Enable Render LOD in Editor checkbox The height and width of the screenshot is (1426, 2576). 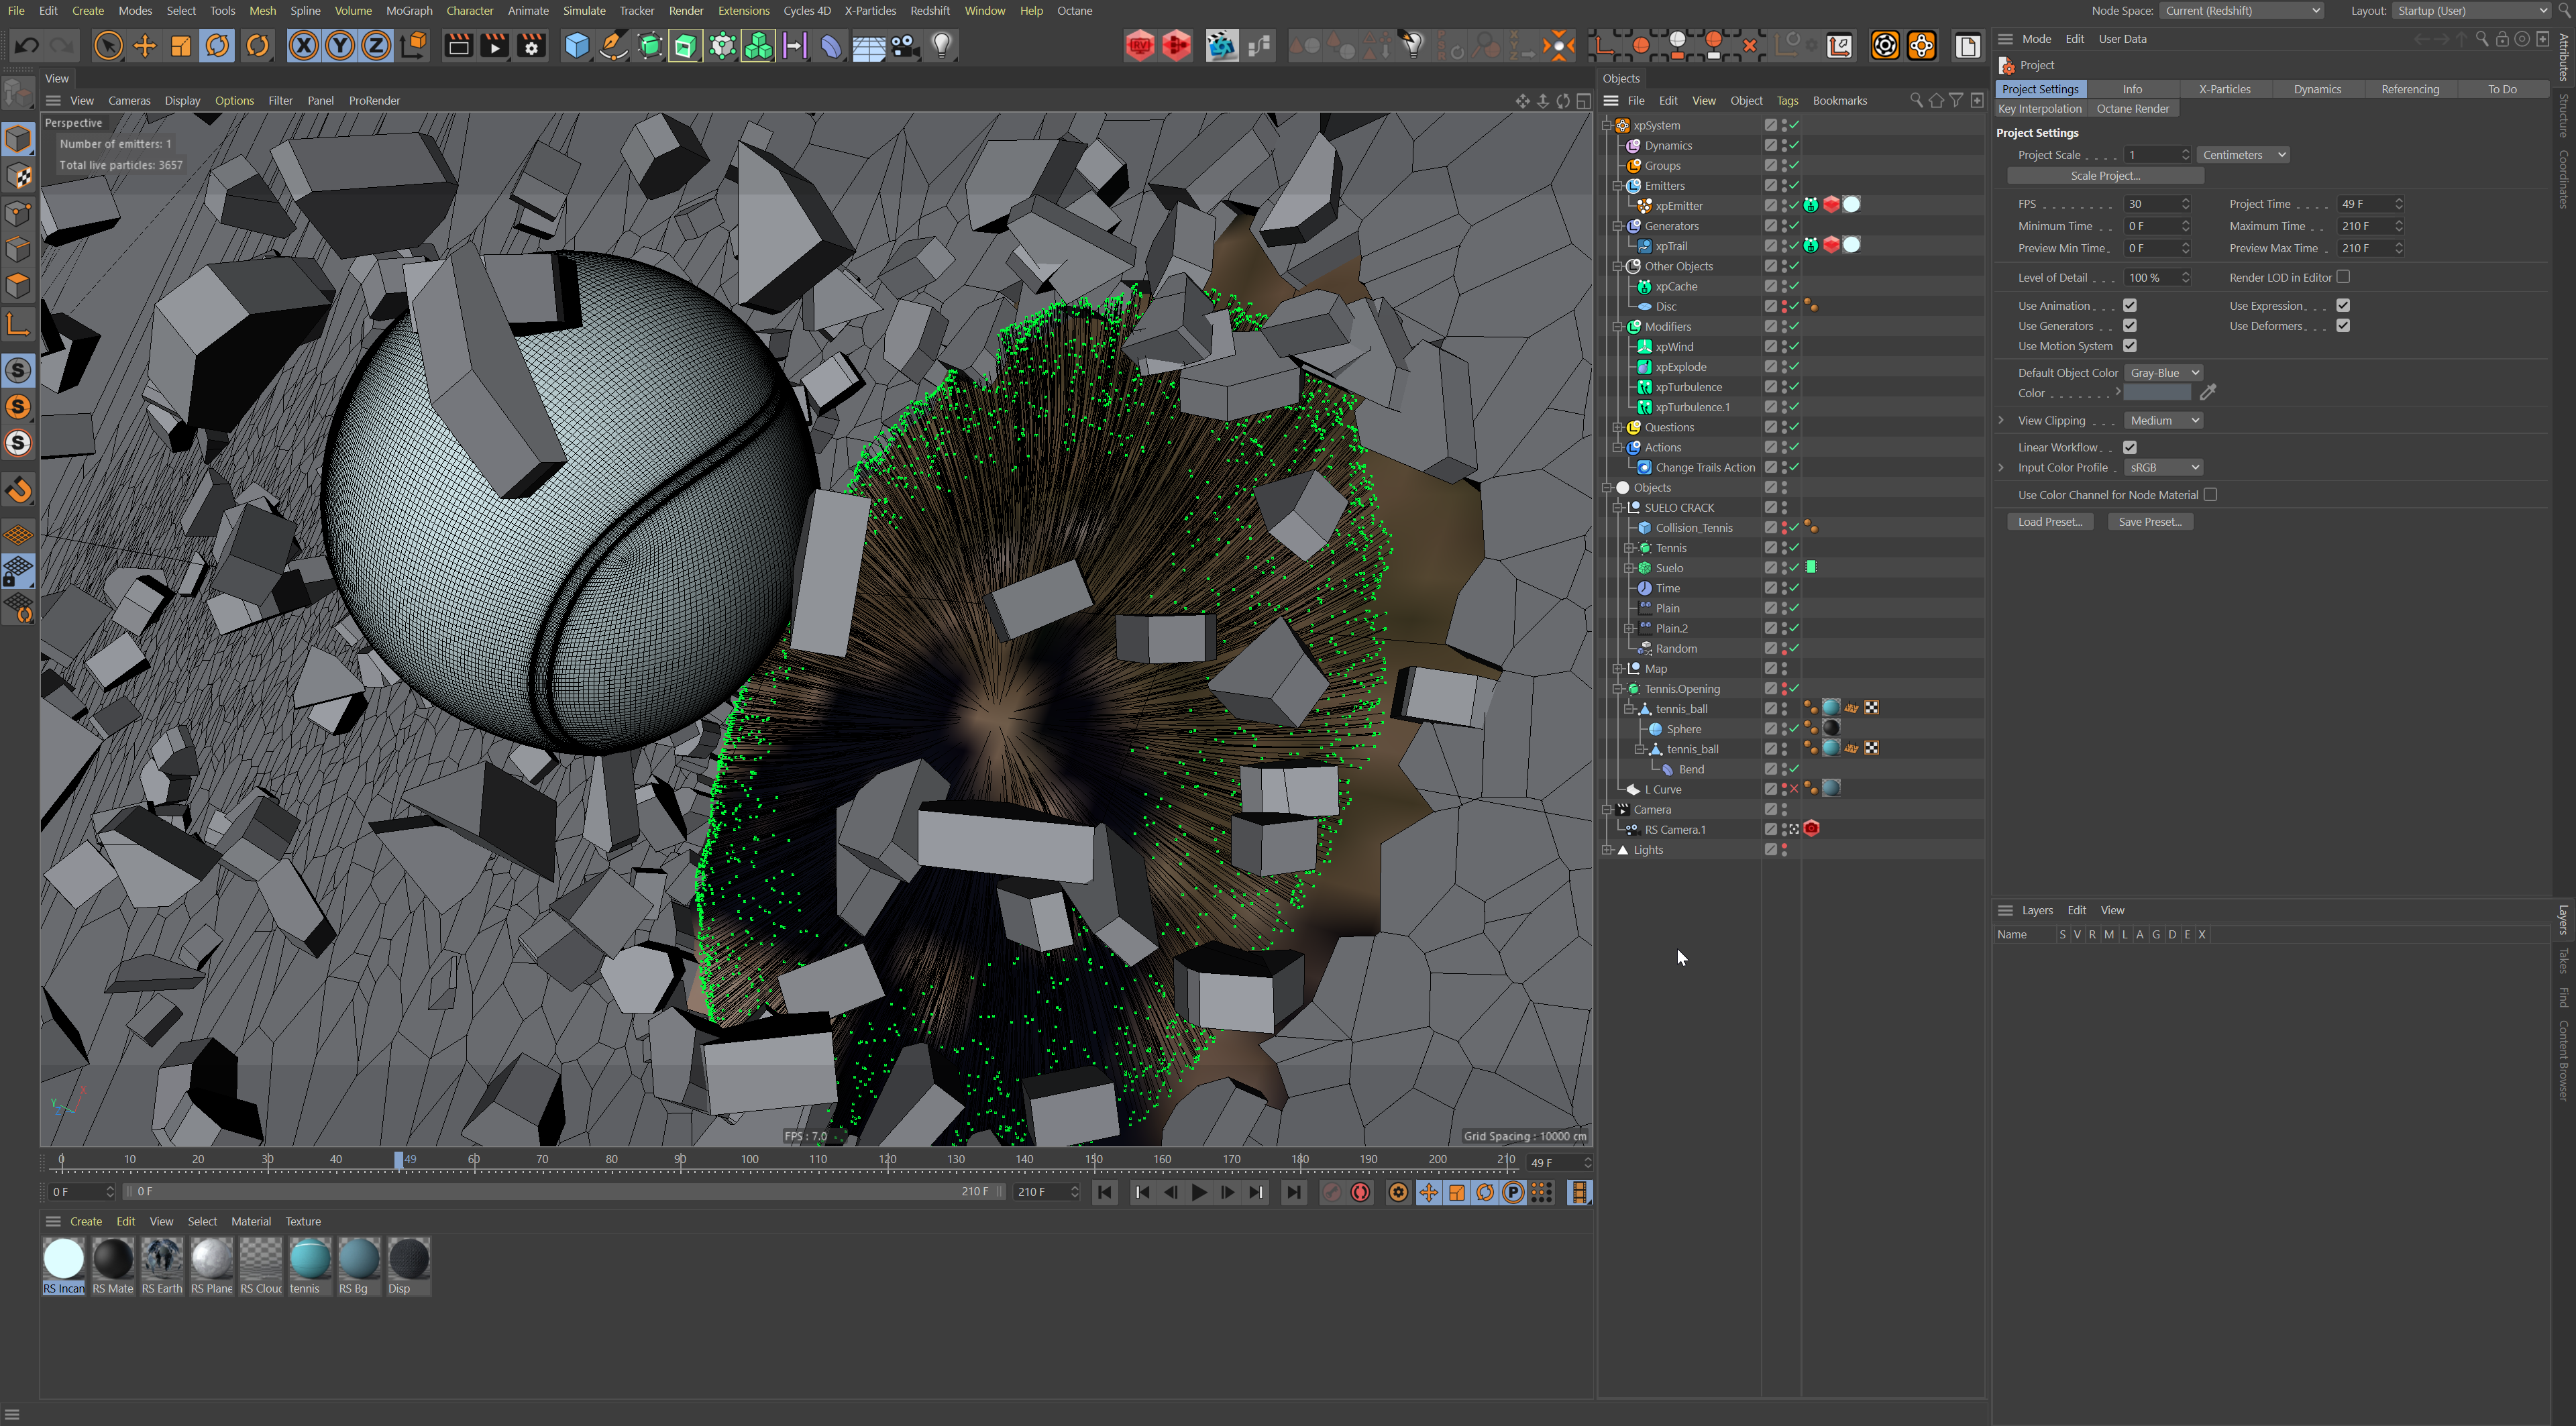coord(2343,277)
